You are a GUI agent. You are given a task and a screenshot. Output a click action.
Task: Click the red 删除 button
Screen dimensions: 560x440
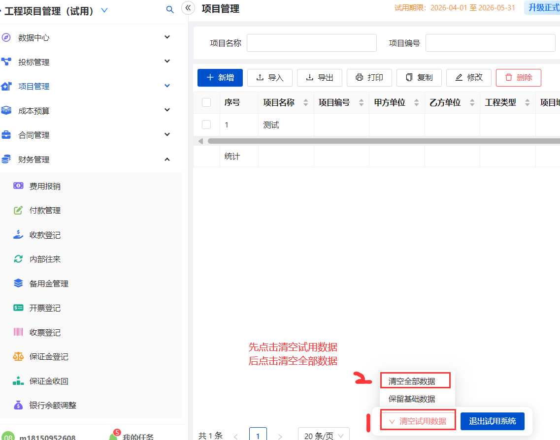click(x=519, y=77)
